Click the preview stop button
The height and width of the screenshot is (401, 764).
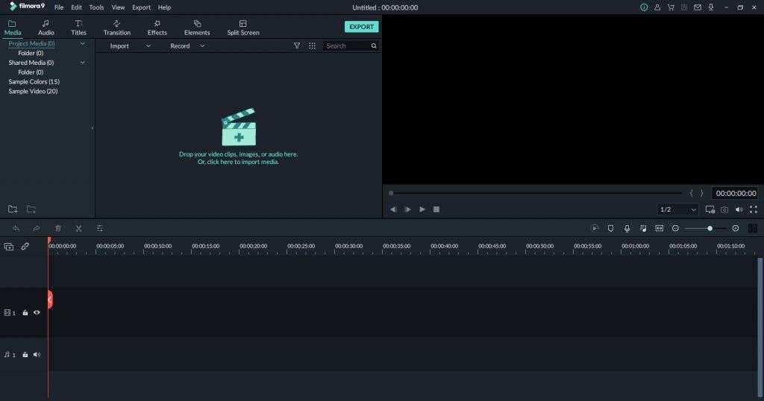[436, 209]
